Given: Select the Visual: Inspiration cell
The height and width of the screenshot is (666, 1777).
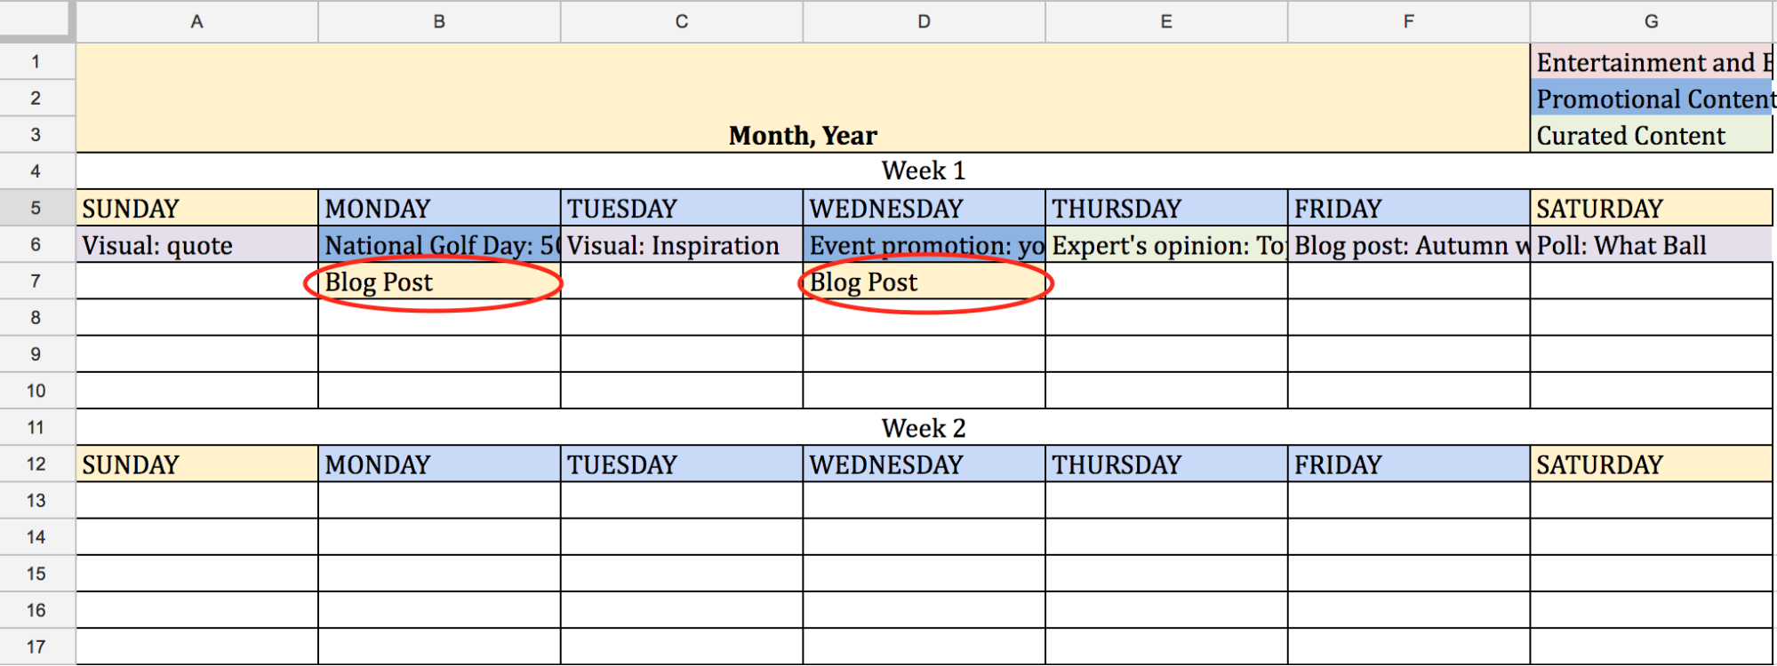Looking at the screenshot, I should point(681,245).
